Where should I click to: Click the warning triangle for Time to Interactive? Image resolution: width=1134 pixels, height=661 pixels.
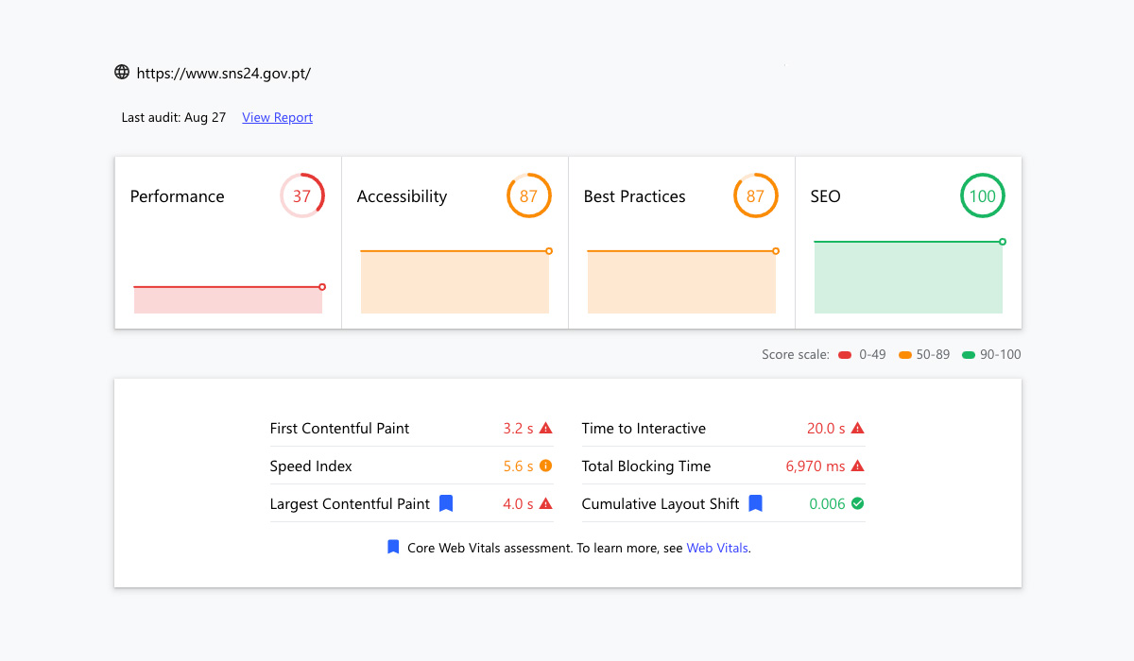click(x=857, y=429)
